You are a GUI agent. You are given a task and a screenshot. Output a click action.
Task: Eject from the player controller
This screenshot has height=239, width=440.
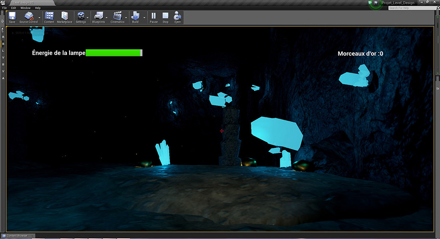click(x=177, y=17)
